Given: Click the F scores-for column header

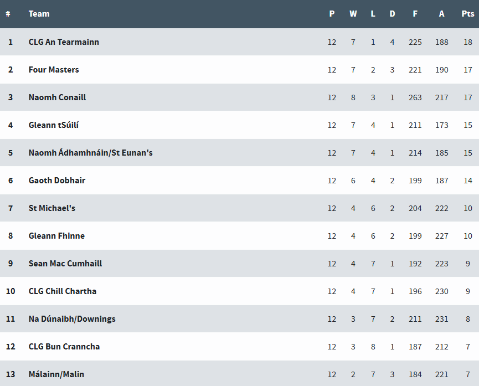Looking at the screenshot, I should pos(415,14).
